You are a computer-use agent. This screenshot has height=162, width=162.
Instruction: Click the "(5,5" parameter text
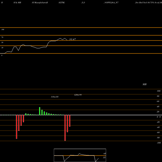pyautogui.click(x=83, y=3)
